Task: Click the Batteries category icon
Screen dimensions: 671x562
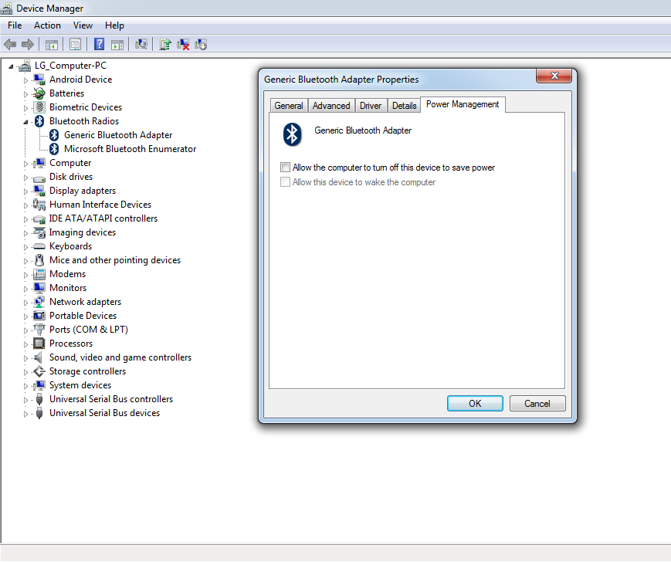Action: pyautogui.click(x=39, y=93)
